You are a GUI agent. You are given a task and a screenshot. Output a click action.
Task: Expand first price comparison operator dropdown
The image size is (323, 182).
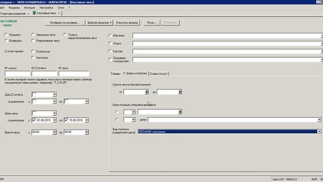pos(133,112)
